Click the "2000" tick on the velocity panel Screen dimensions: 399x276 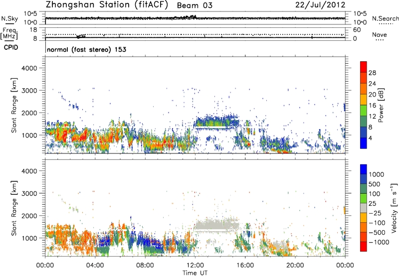click(29, 216)
